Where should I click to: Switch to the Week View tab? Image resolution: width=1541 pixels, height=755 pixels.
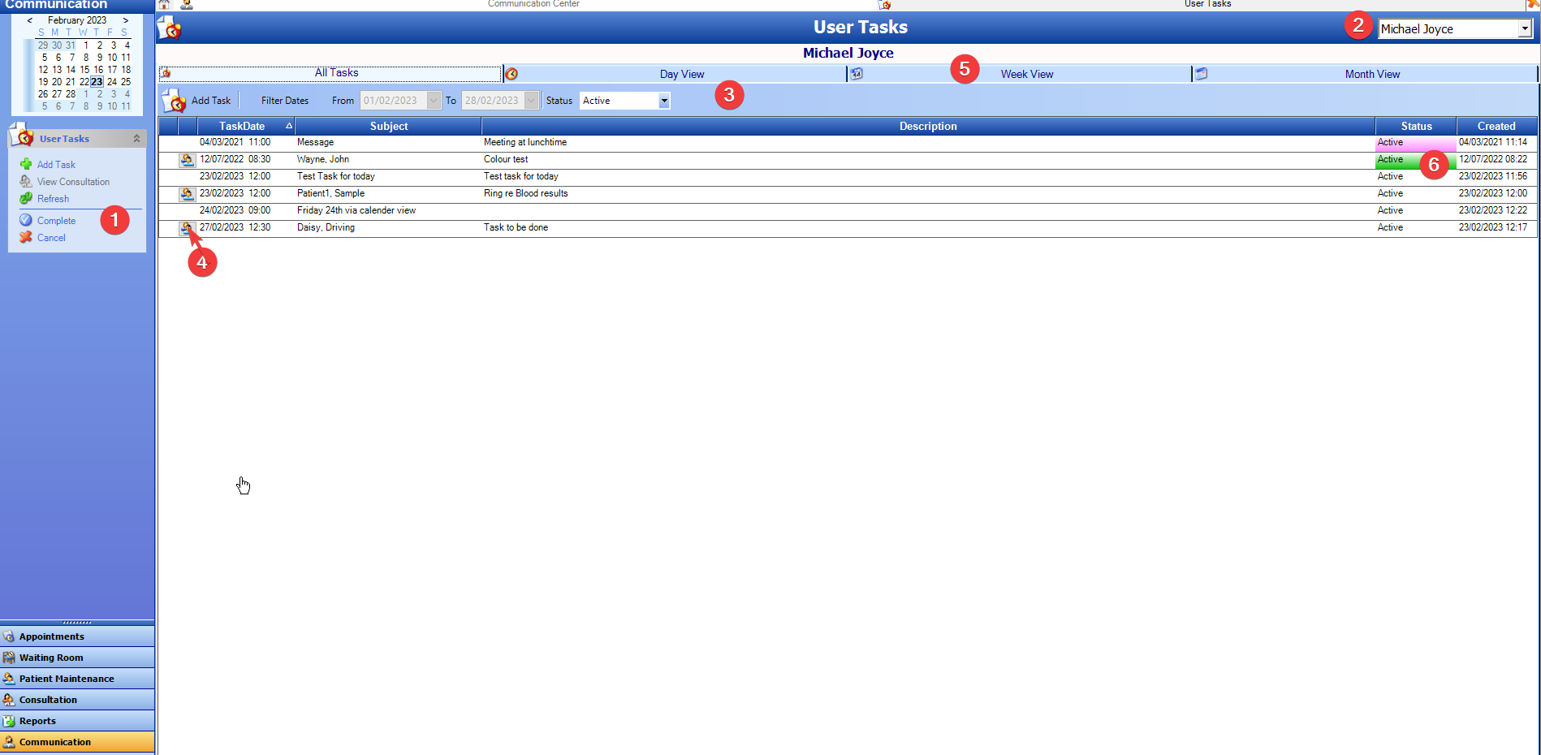(1026, 74)
